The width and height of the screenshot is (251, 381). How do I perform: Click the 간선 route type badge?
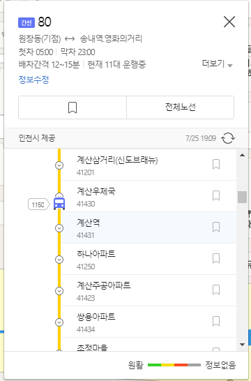(x=26, y=22)
